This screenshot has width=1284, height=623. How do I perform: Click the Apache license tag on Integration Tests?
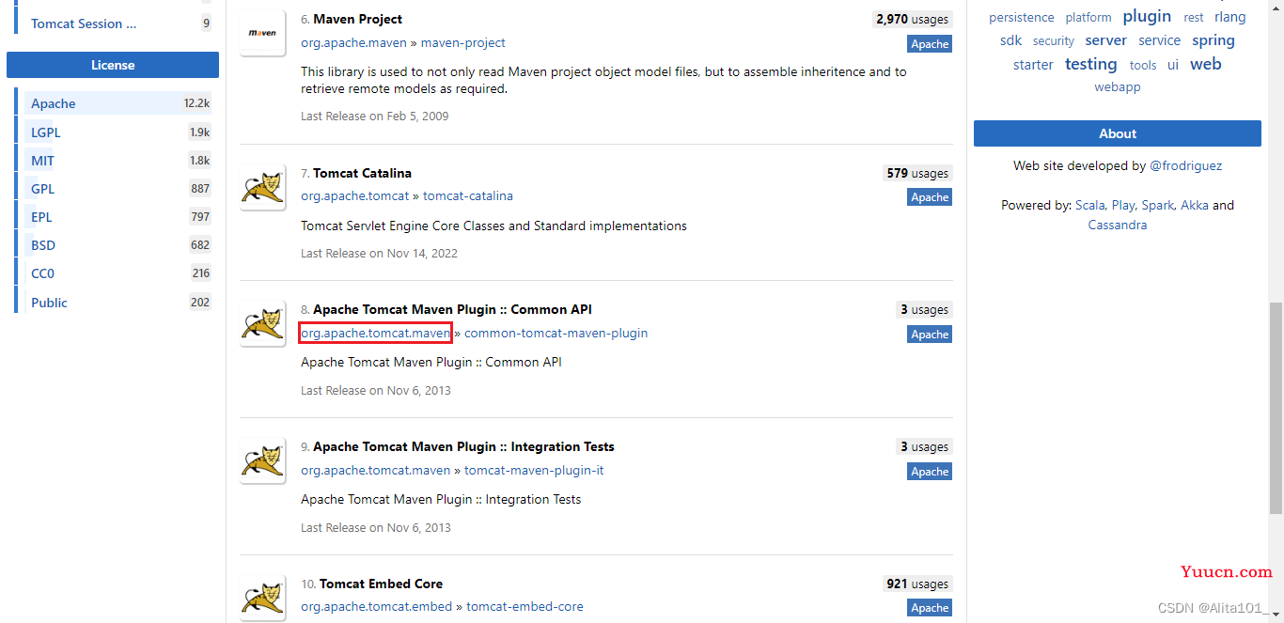point(930,472)
